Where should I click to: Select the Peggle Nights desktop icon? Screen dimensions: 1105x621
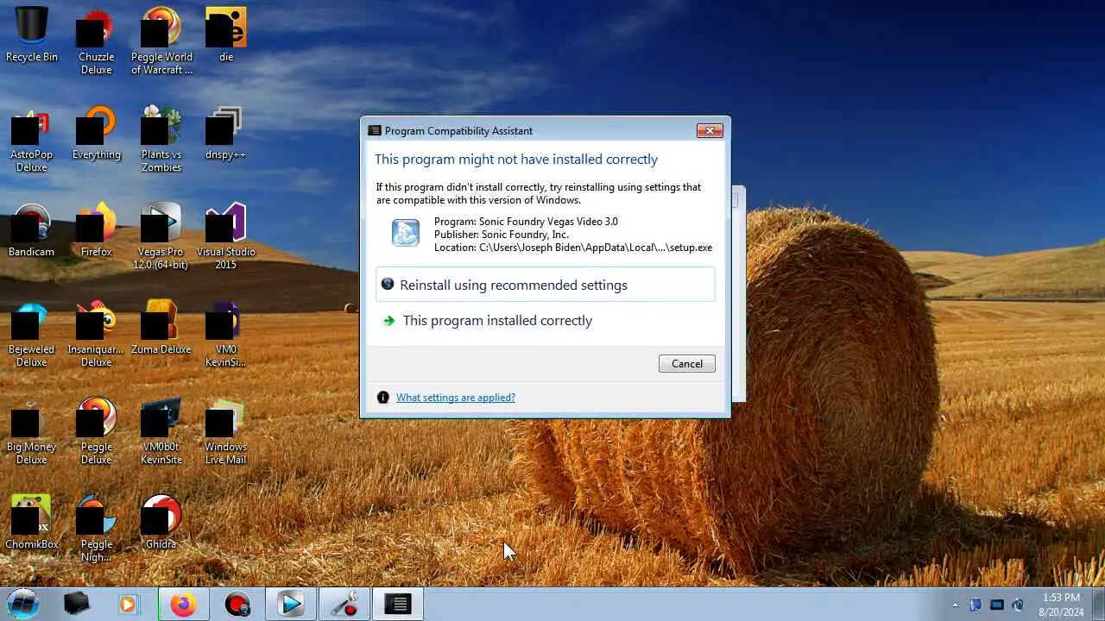[x=96, y=530]
